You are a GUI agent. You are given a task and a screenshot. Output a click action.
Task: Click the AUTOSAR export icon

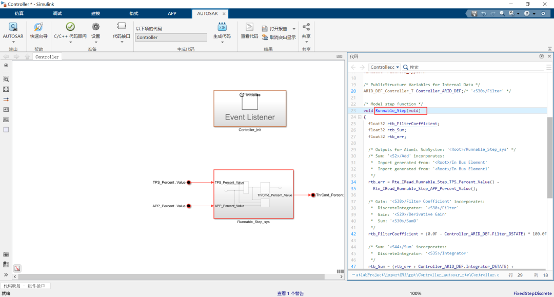pyautogui.click(x=13, y=28)
